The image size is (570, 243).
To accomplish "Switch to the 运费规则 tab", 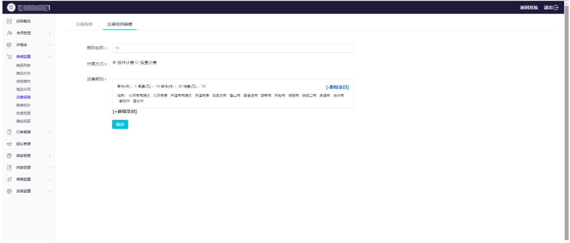I will [x=84, y=24].
